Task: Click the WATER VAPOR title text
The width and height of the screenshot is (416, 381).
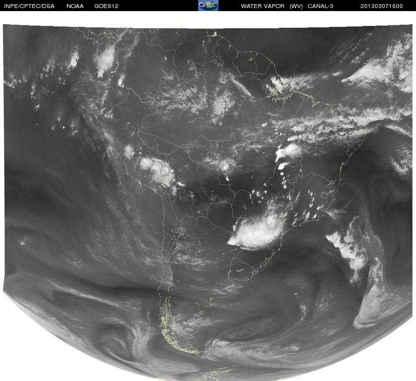Action: coord(263,6)
